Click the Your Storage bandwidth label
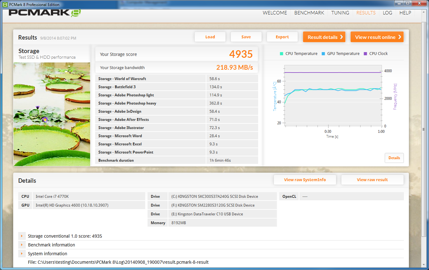This screenshot has width=429, height=270. [122, 67]
